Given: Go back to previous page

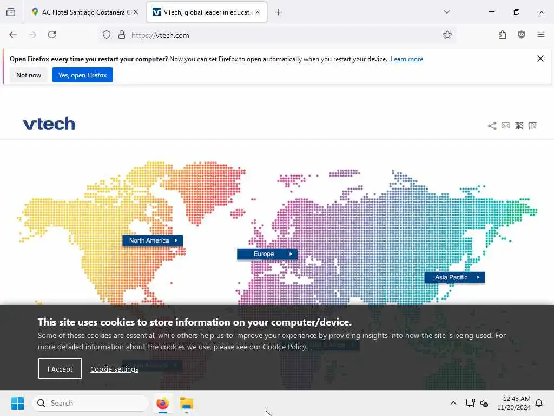Looking at the screenshot, I should pos(13,35).
